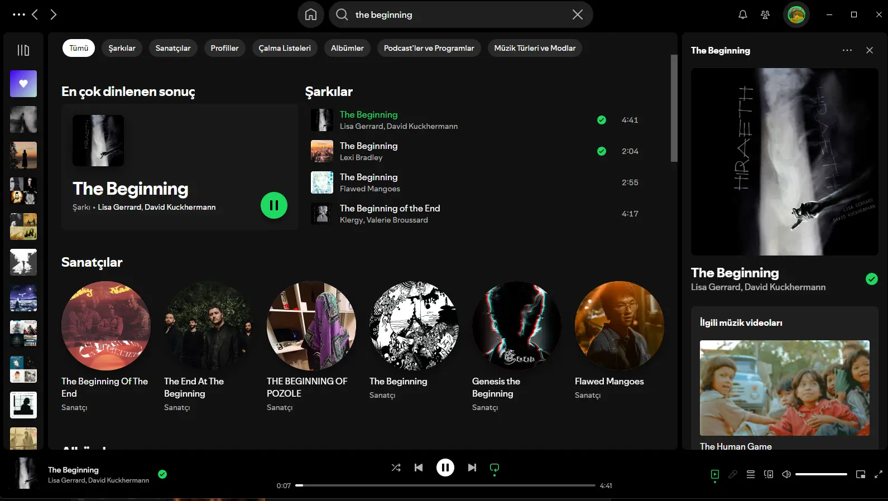Open connect to a device icon
Screen dimensions: 888x501
[x=769, y=474]
